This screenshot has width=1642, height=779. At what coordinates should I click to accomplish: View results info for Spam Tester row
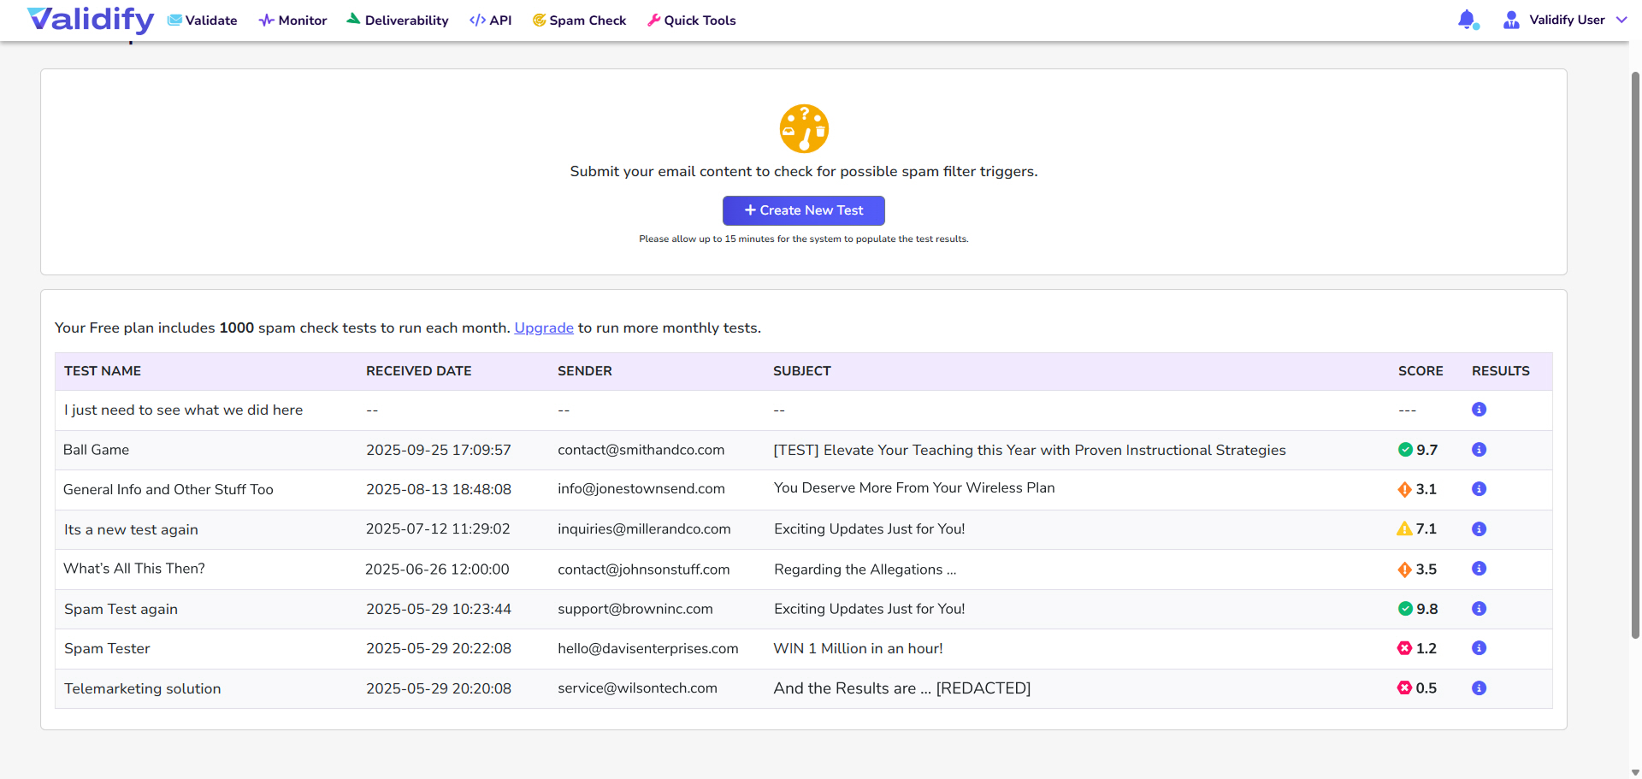point(1479,648)
